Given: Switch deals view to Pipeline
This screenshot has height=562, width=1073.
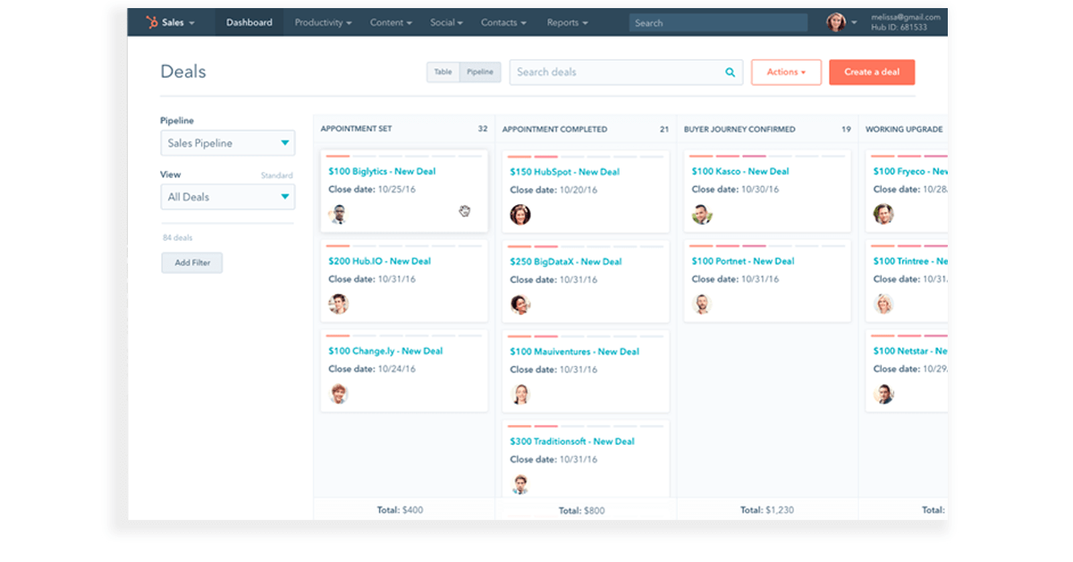Looking at the screenshot, I should (x=479, y=72).
